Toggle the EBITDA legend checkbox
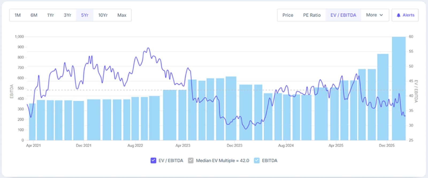428x178 pixels. (257, 160)
